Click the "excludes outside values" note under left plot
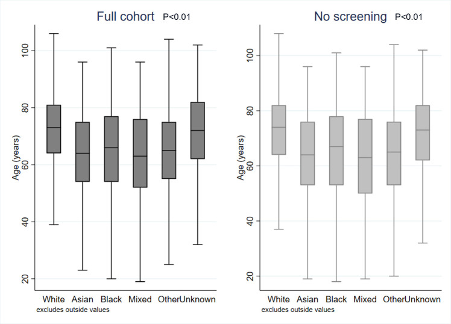451x324 pixels. [x=73, y=310]
